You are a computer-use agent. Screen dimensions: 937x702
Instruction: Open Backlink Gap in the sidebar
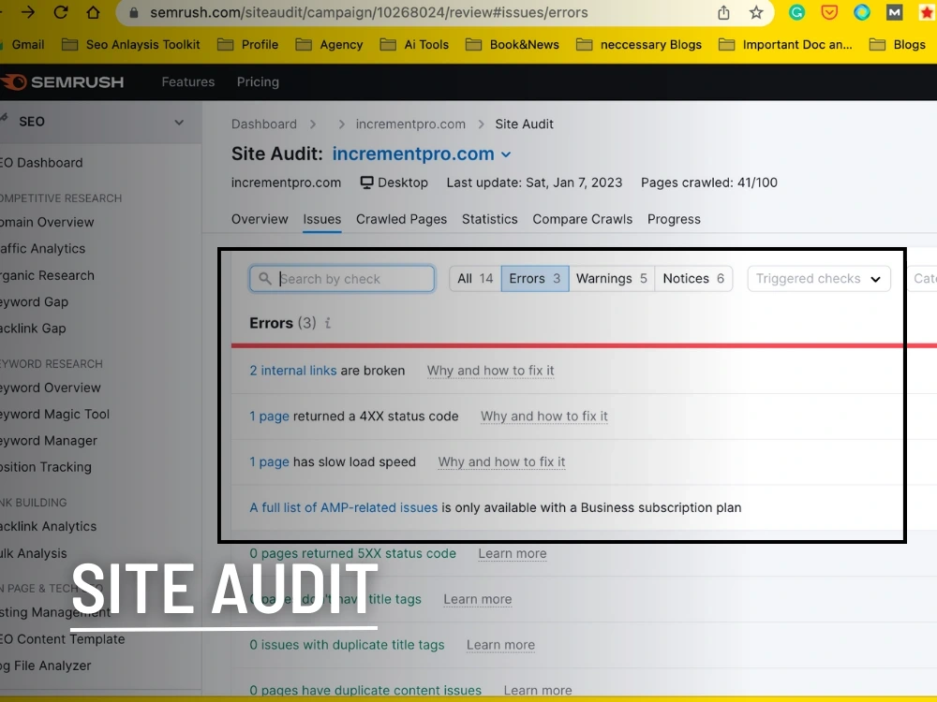point(33,329)
